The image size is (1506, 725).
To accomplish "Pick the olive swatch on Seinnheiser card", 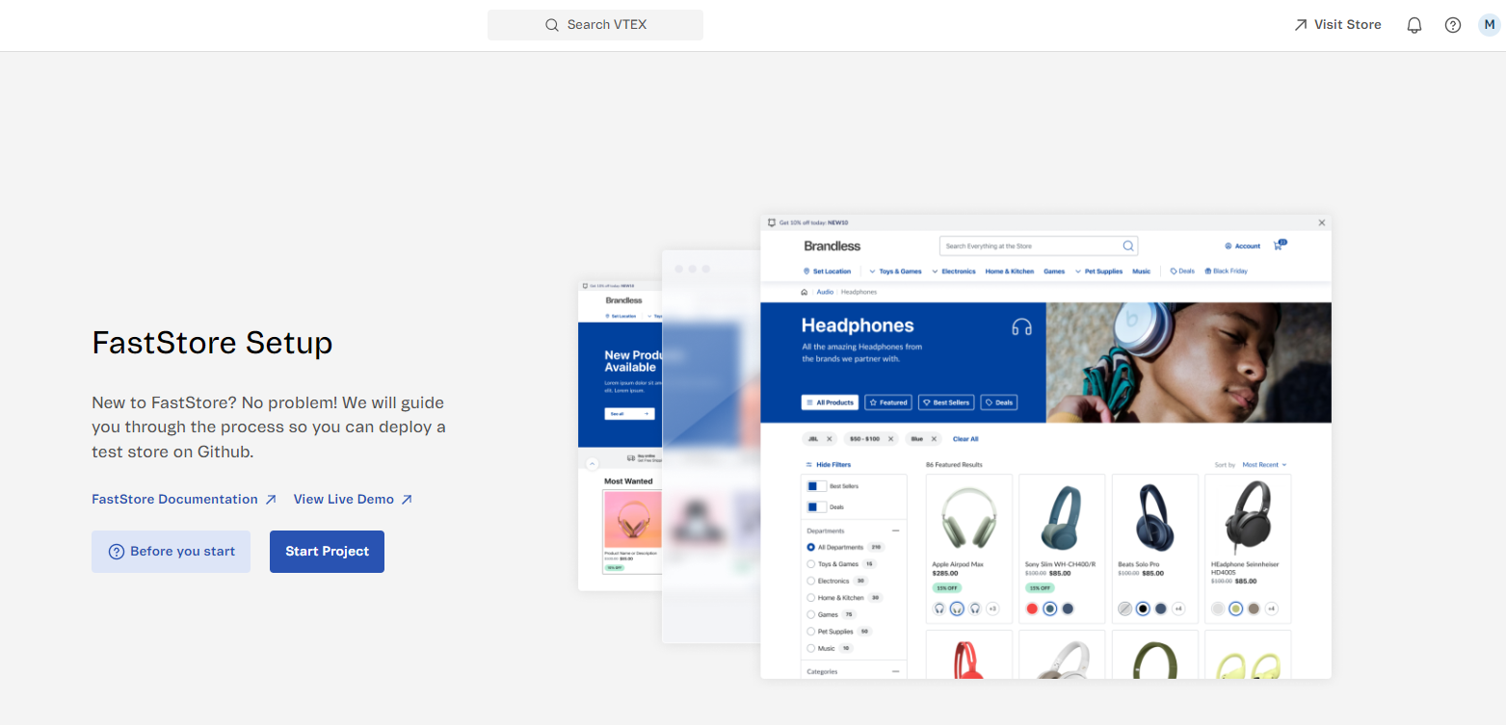I will [x=1235, y=608].
